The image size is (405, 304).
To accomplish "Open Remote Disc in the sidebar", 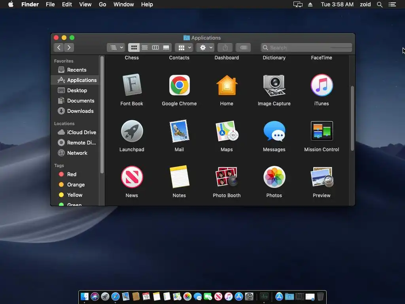I will [75, 142].
